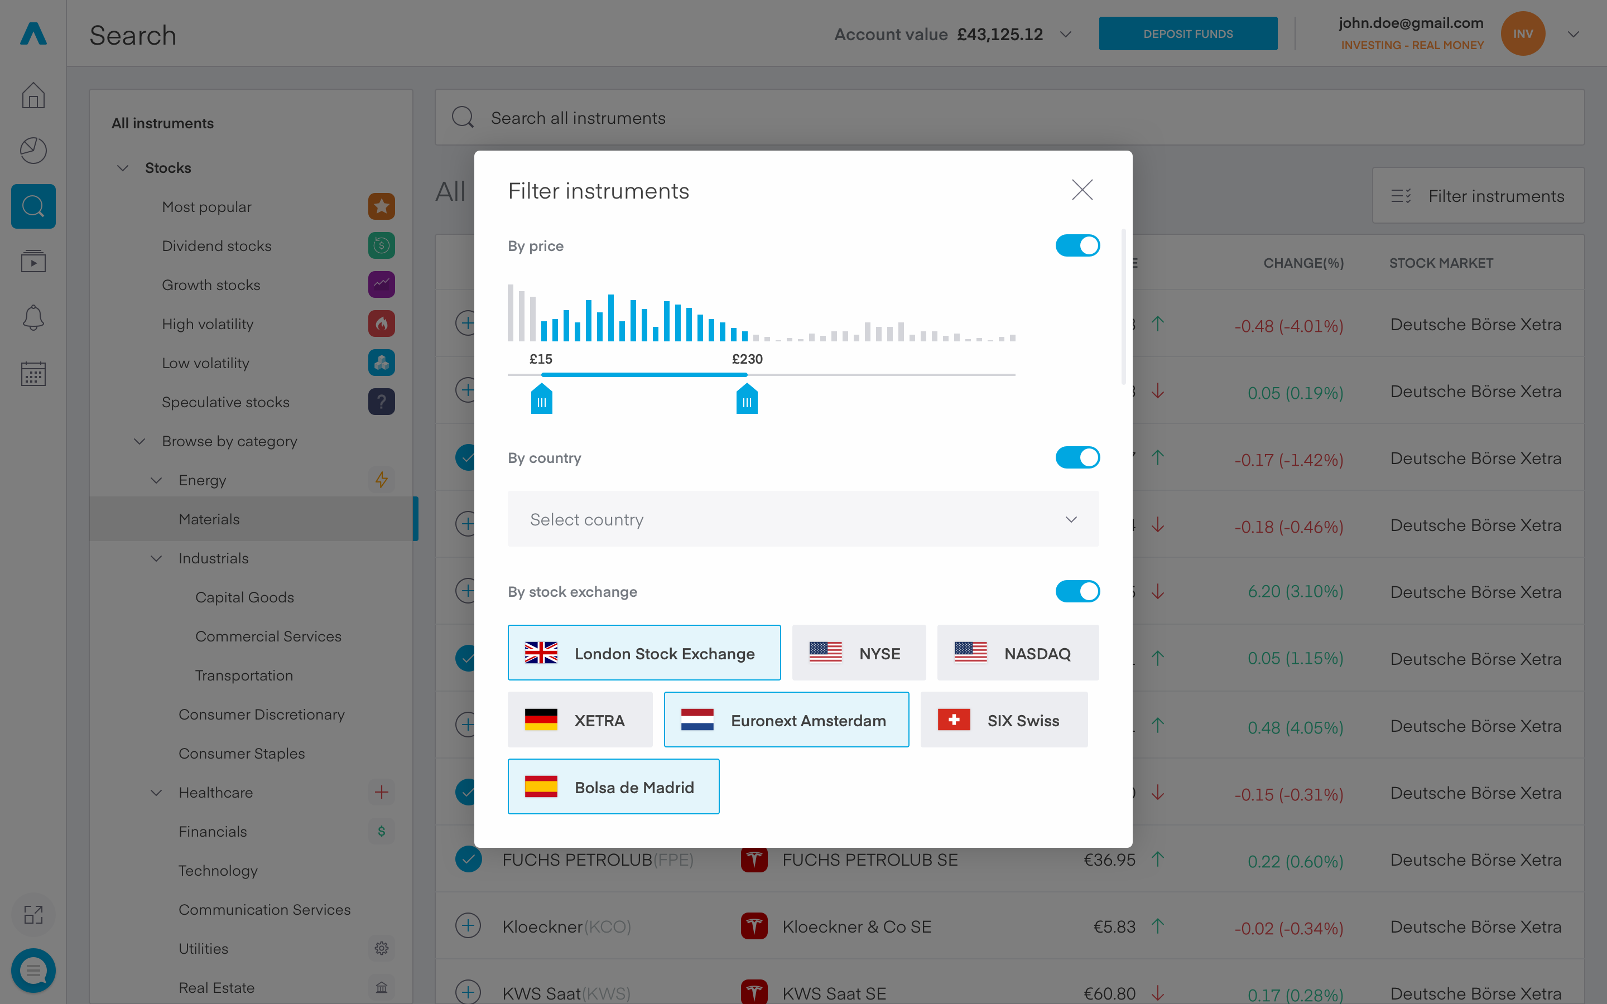Collapse the Industrials category tree item
The width and height of the screenshot is (1607, 1004).
coord(156,558)
